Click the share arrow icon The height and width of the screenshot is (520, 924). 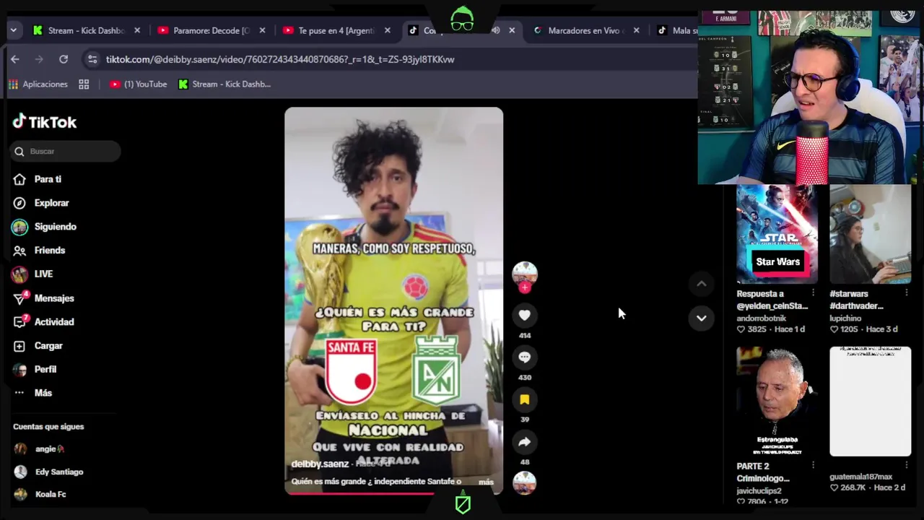(x=525, y=442)
